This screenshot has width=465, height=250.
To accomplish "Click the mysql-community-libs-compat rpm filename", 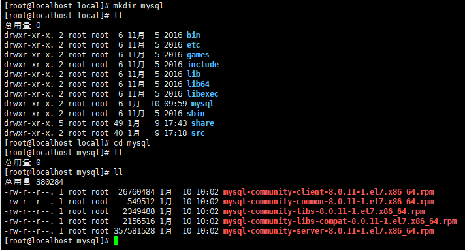I will 340,221.
